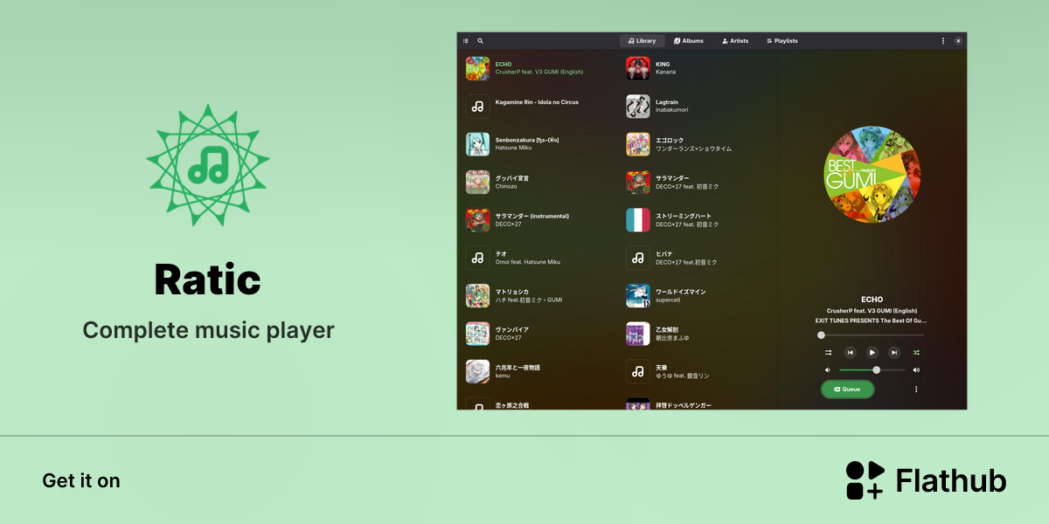The height and width of the screenshot is (524, 1049).
Task: Click the BEST GUMI album cover art
Action: tap(872, 176)
